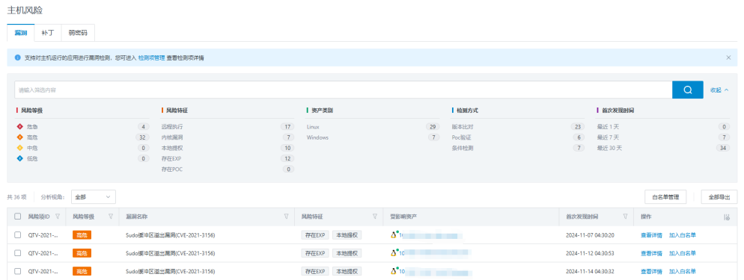Click the Sudo vulnerability name in the 2024-11-12 row
Image resolution: width=744 pixels, height=280 pixels.
click(x=171, y=253)
